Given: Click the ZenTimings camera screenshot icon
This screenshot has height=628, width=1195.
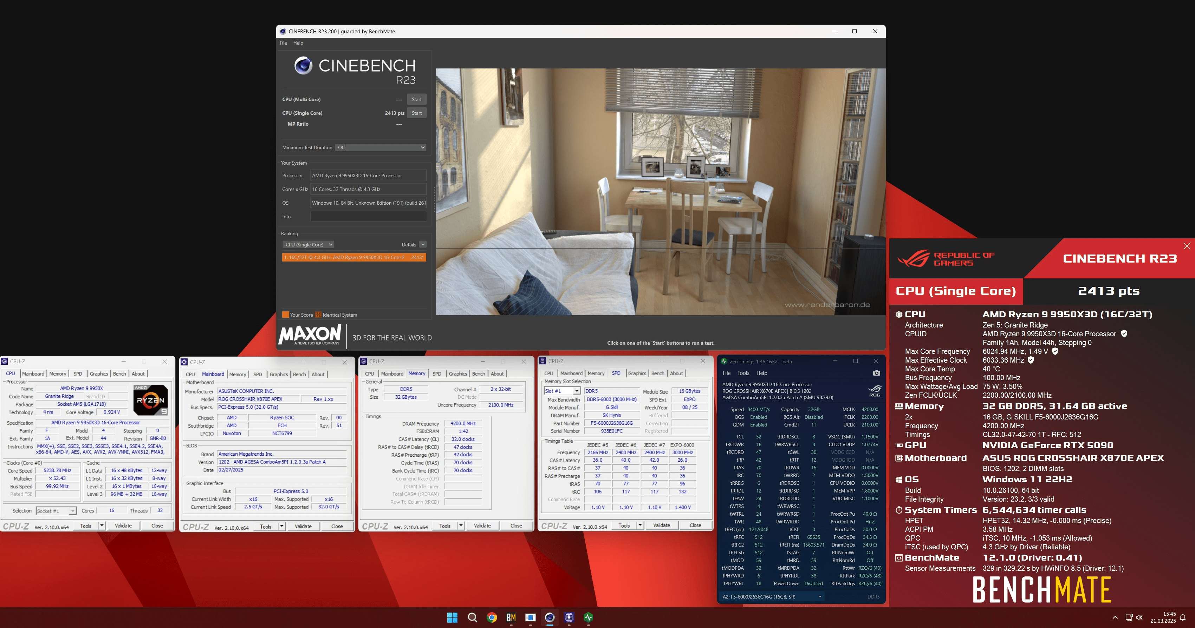Looking at the screenshot, I should (876, 373).
